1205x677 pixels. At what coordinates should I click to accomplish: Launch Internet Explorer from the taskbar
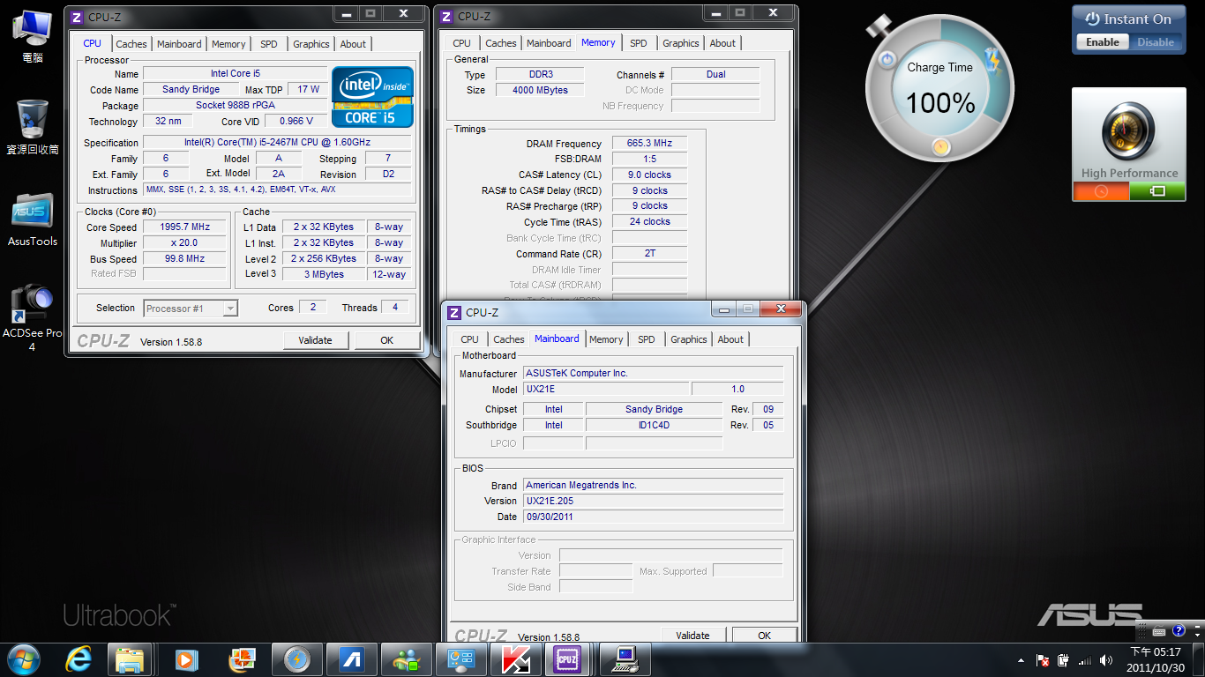click(x=79, y=658)
